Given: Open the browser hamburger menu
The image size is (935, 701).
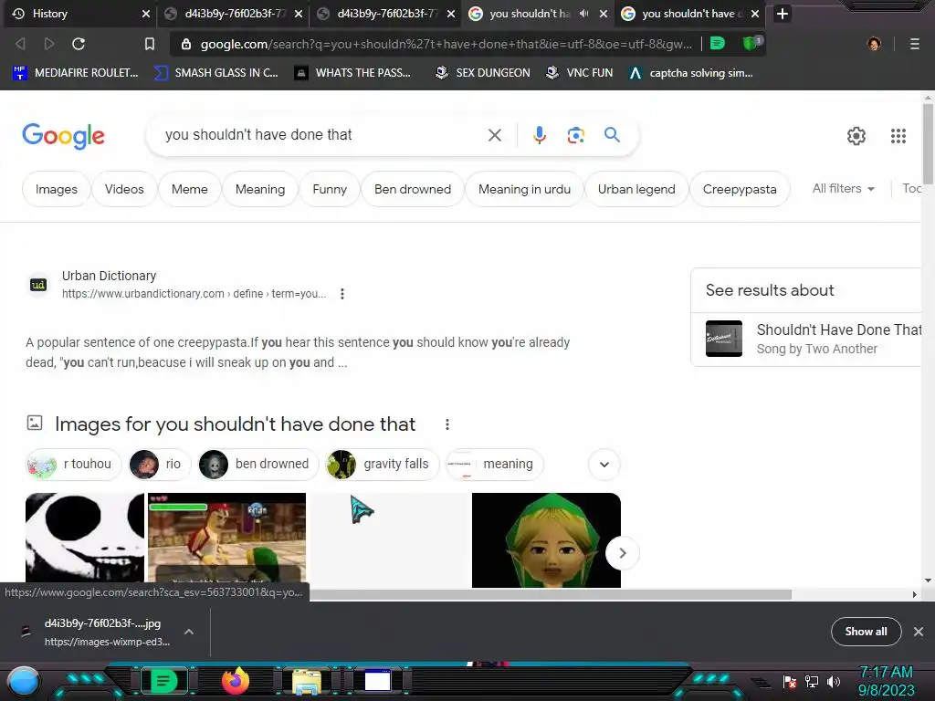Looking at the screenshot, I should pyautogui.click(x=915, y=44).
